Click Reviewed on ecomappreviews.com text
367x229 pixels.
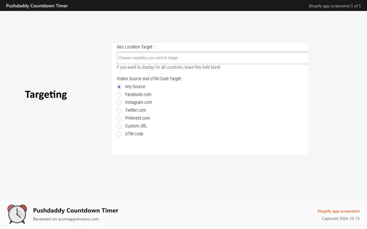pos(66,219)
